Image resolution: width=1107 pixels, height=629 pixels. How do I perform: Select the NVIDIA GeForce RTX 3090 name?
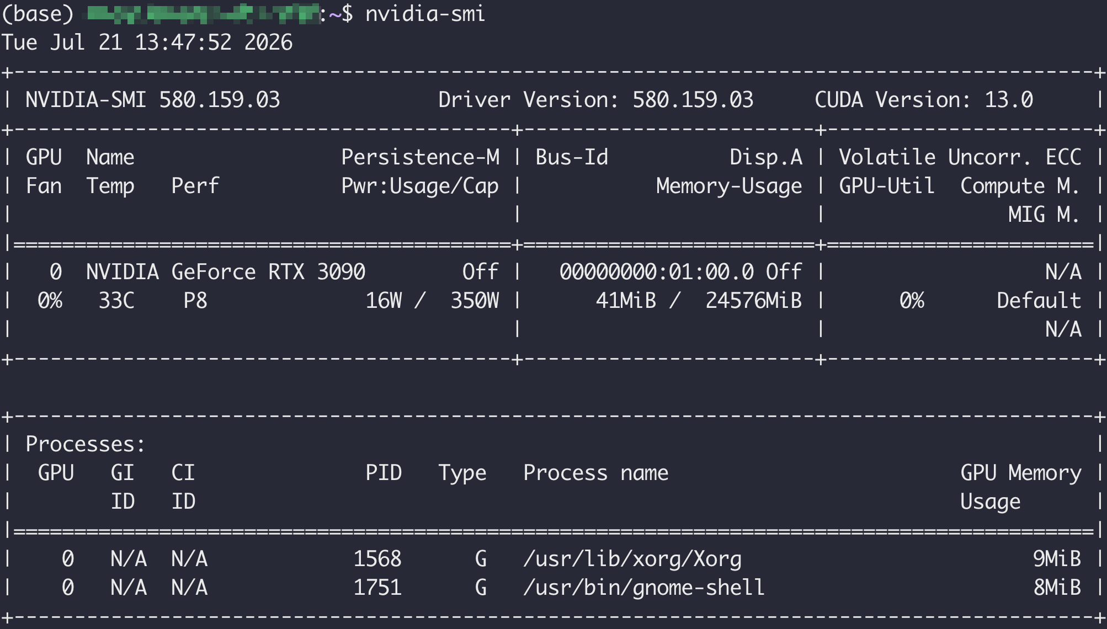coord(226,272)
